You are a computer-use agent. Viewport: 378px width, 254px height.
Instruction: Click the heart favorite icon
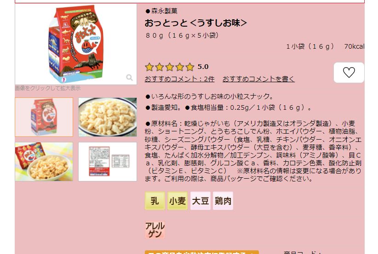[349, 73]
